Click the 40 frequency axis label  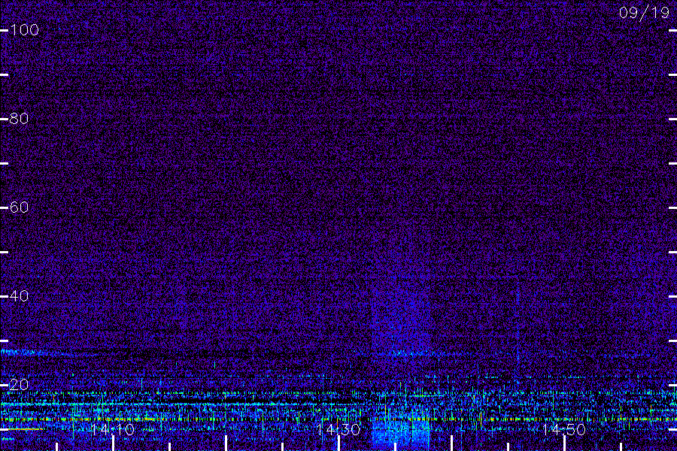(20, 295)
